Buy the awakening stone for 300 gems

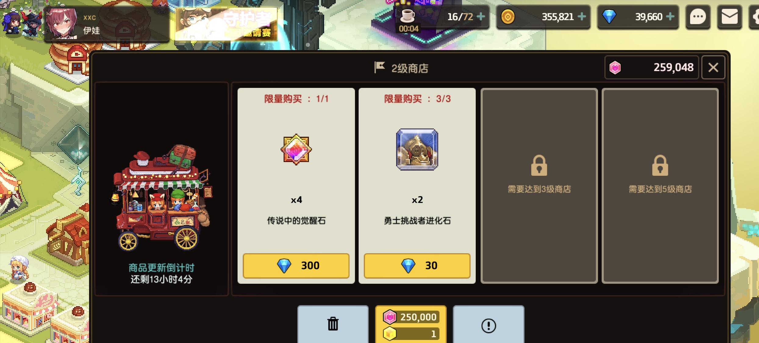pyautogui.click(x=296, y=265)
